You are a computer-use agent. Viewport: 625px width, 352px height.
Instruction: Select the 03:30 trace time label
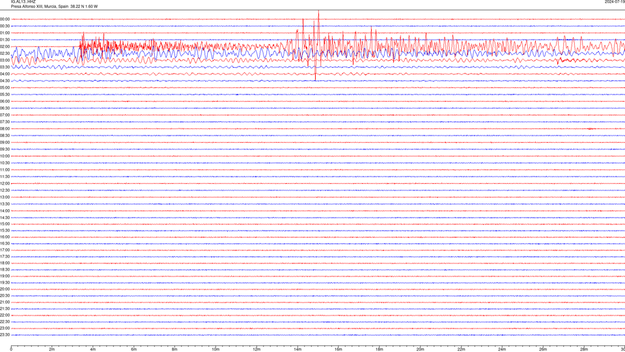click(x=5, y=67)
